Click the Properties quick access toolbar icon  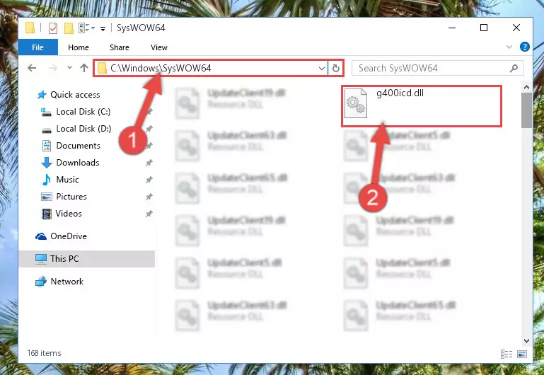point(53,28)
